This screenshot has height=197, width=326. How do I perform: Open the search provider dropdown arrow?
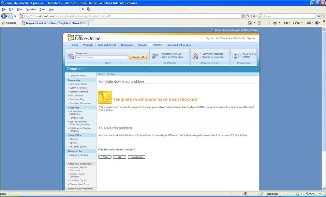(323, 16)
